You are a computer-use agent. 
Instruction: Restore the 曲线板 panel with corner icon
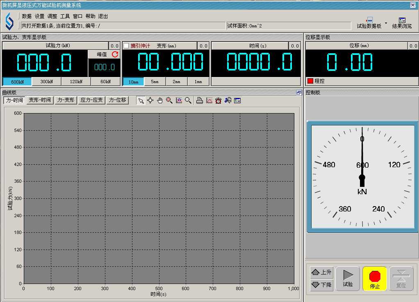point(299,93)
